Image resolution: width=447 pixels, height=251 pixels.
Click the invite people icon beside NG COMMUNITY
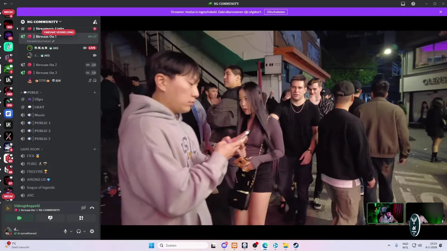tap(95, 22)
